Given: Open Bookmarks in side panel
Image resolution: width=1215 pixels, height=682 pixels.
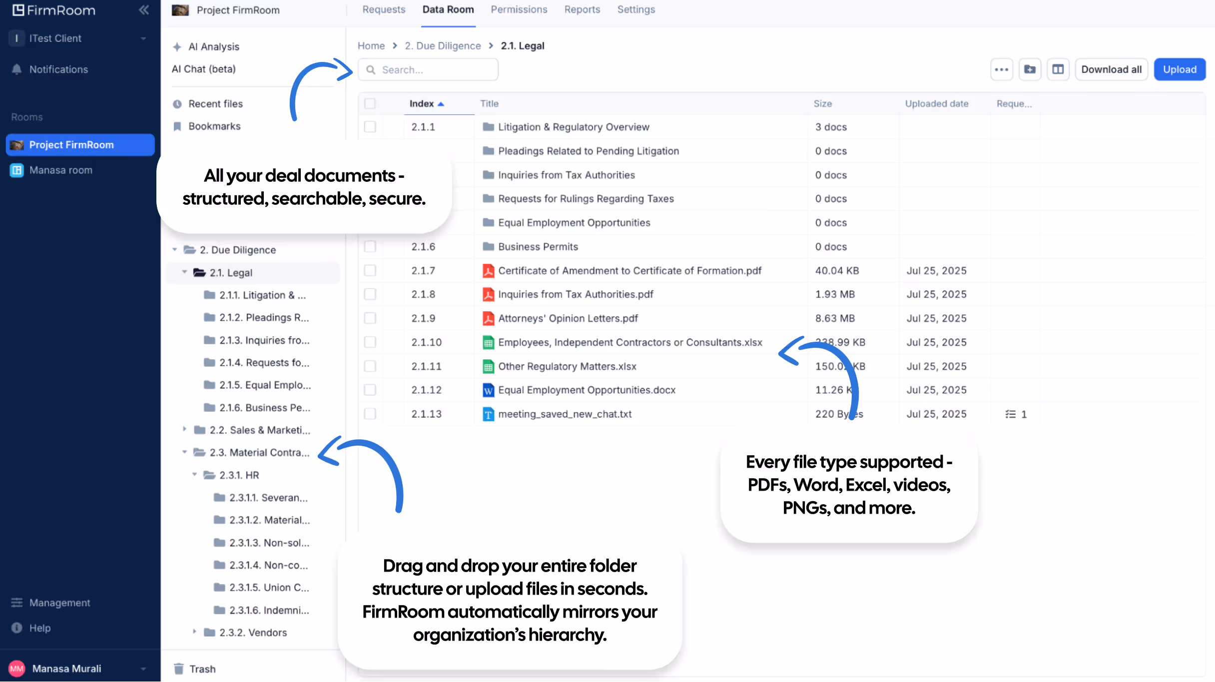Looking at the screenshot, I should point(214,126).
